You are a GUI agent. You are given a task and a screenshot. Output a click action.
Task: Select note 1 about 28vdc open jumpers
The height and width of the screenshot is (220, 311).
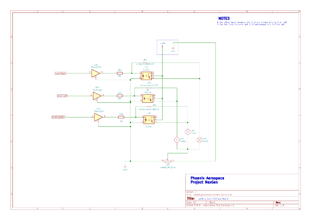[252, 22]
